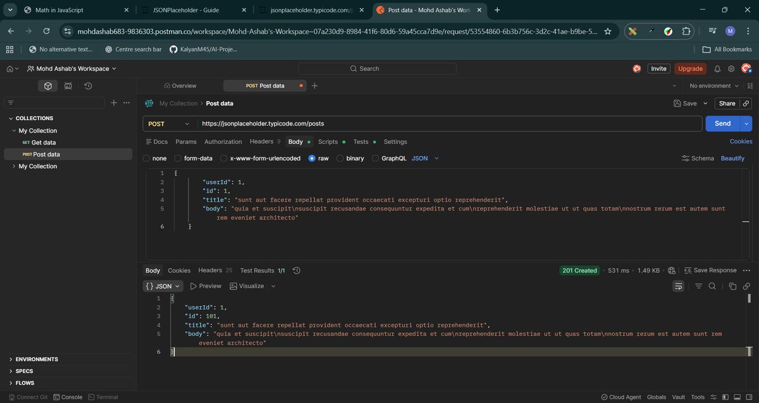The height and width of the screenshot is (403, 759).
Task: Select the GraphQL body type
Action: [376, 159]
